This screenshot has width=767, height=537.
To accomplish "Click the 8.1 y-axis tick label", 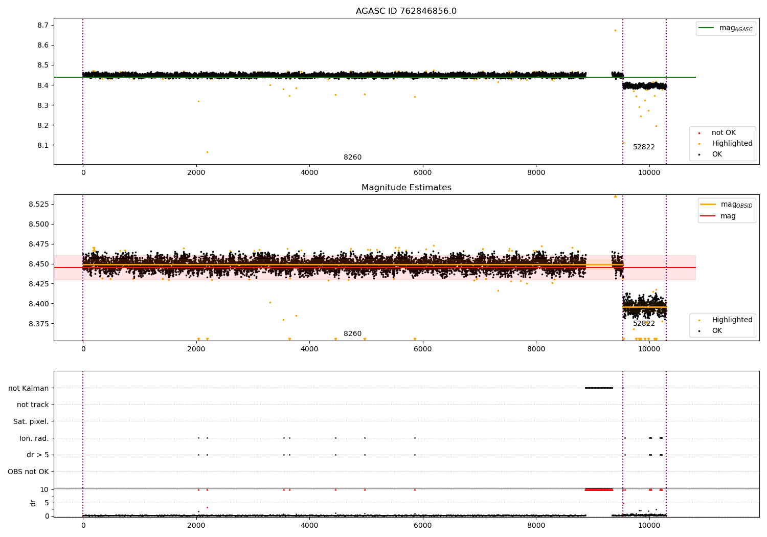I will tap(43, 145).
